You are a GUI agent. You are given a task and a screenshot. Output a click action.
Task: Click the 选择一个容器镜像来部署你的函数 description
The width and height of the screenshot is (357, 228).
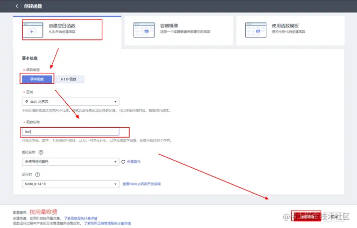[185, 31]
